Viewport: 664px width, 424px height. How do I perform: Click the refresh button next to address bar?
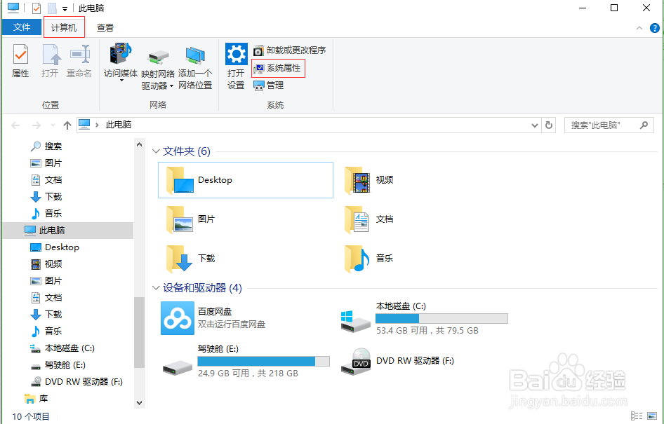(550, 124)
